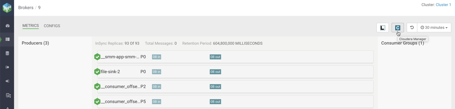Viewport: 455px width, 109px height.
Task: Click the __smm-app-smm partition green check icon
Action: [x=97, y=57]
